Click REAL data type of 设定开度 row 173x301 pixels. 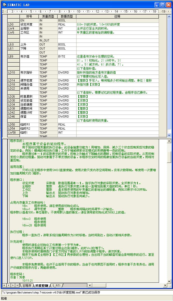point(67,25)
